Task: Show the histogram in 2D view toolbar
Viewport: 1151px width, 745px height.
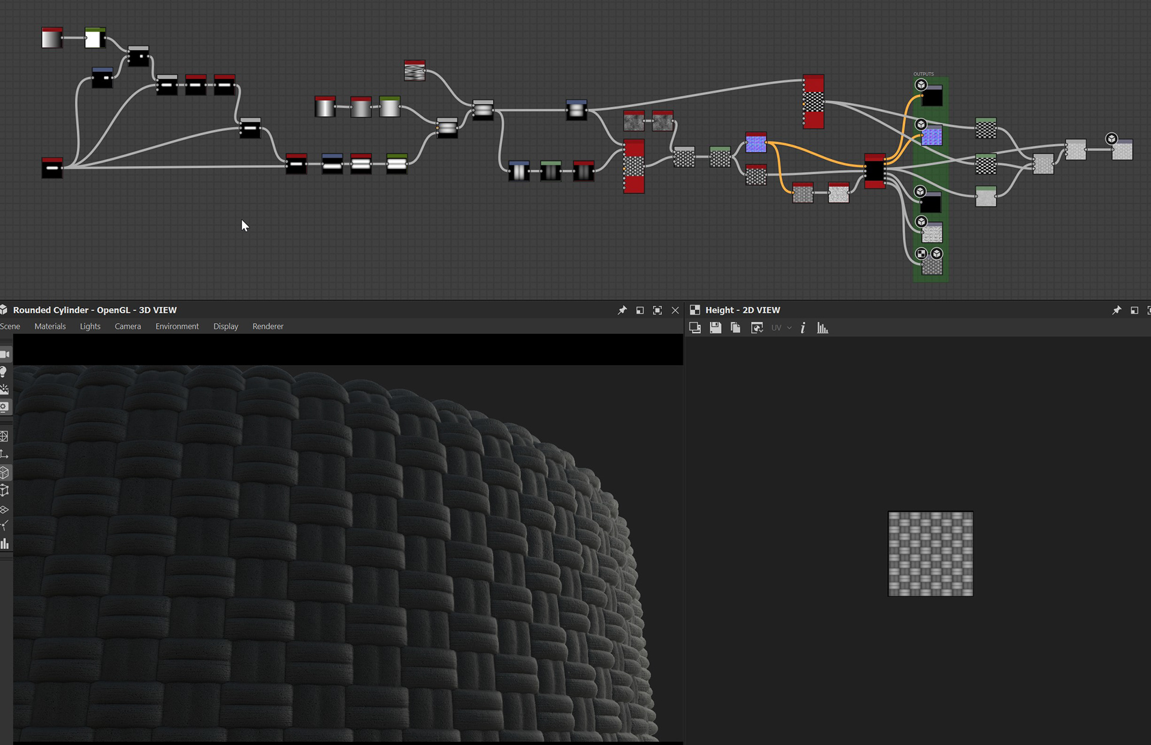Action: [x=822, y=328]
